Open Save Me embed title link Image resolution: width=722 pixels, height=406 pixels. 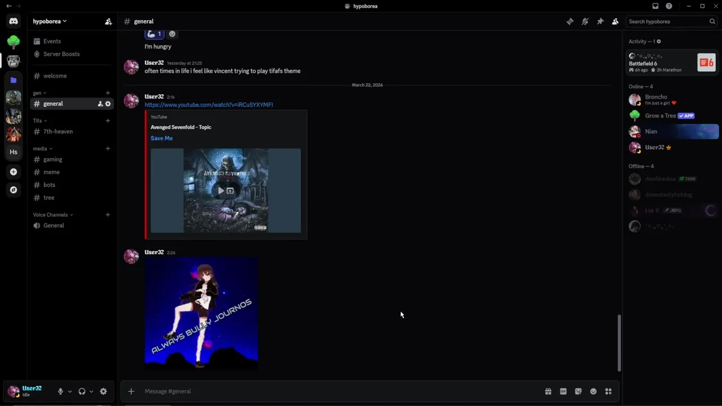[x=161, y=138]
